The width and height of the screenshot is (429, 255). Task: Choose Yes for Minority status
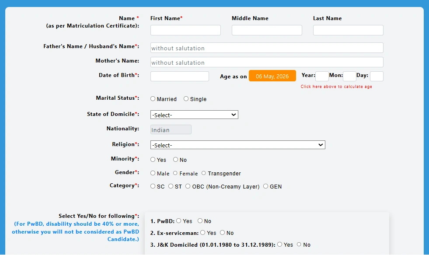click(x=152, y=160)
